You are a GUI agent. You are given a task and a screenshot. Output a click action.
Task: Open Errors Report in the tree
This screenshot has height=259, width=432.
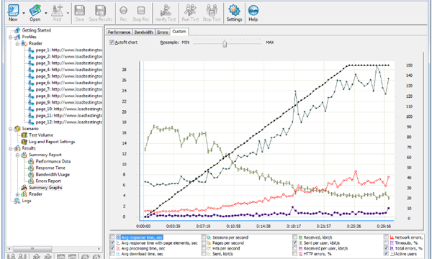point(48,181)
